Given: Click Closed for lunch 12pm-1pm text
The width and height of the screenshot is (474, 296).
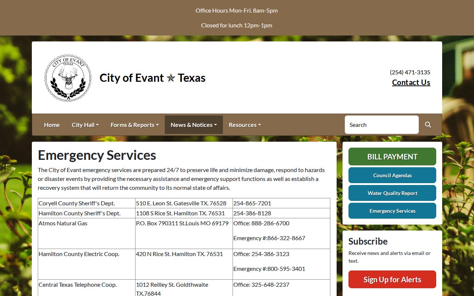Looking at the screenshot, I should click(x=237, y=25).
